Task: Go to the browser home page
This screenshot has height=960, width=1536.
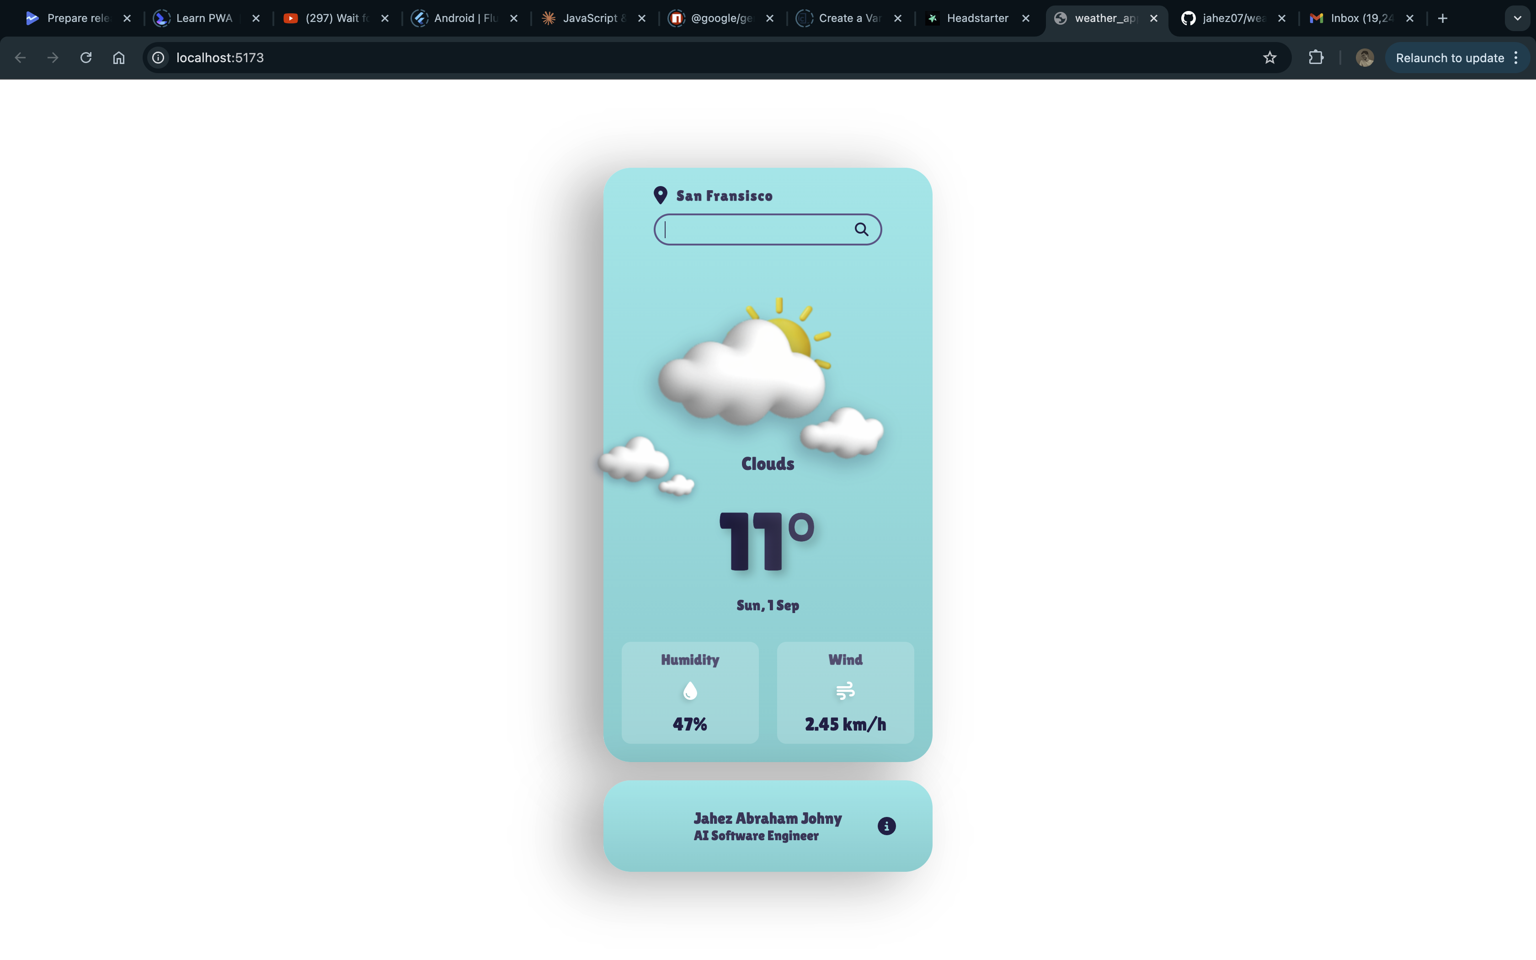Action: [x=119, y=58]
